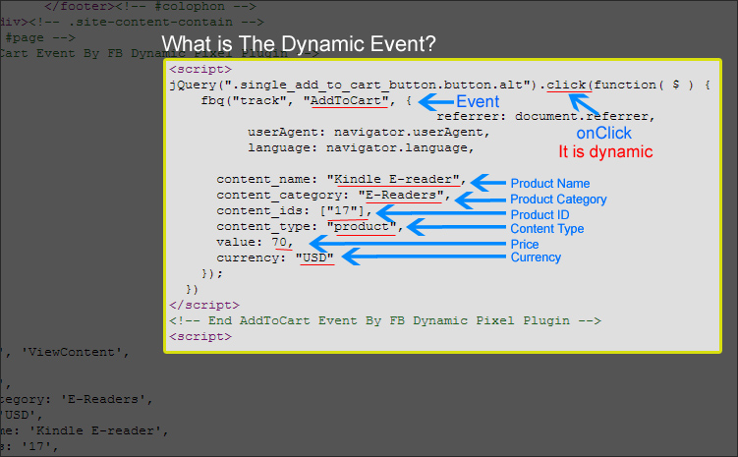Click the 'referrer: document.referrer,' line

click(x=545, y=116)
